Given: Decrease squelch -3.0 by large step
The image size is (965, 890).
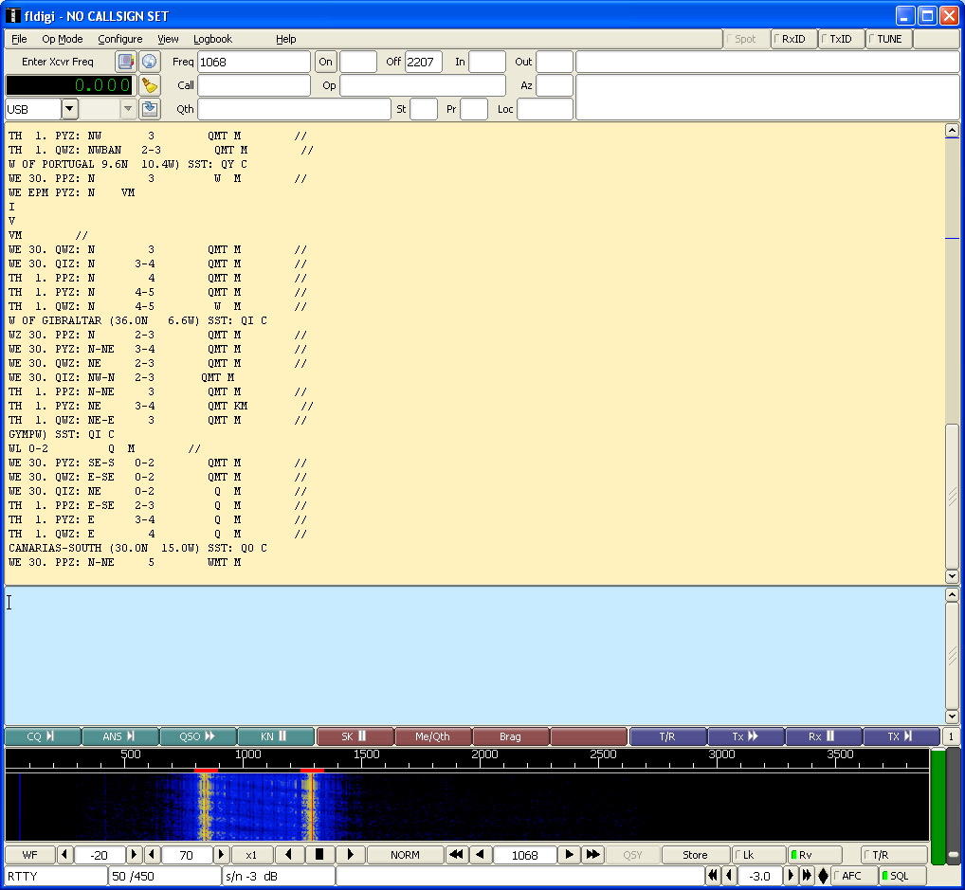Looking at the screenshot, I should (713, 875).
